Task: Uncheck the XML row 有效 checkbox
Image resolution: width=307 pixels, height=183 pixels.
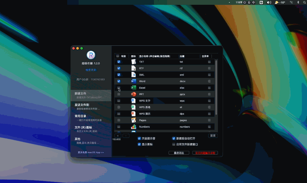Action: [x=119, y=75]
